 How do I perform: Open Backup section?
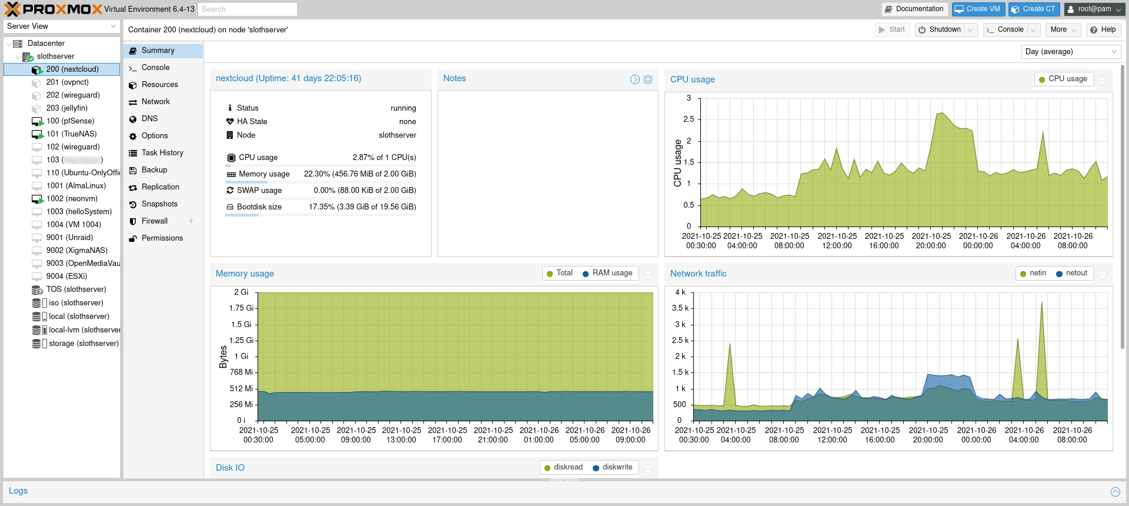(163, 170)
